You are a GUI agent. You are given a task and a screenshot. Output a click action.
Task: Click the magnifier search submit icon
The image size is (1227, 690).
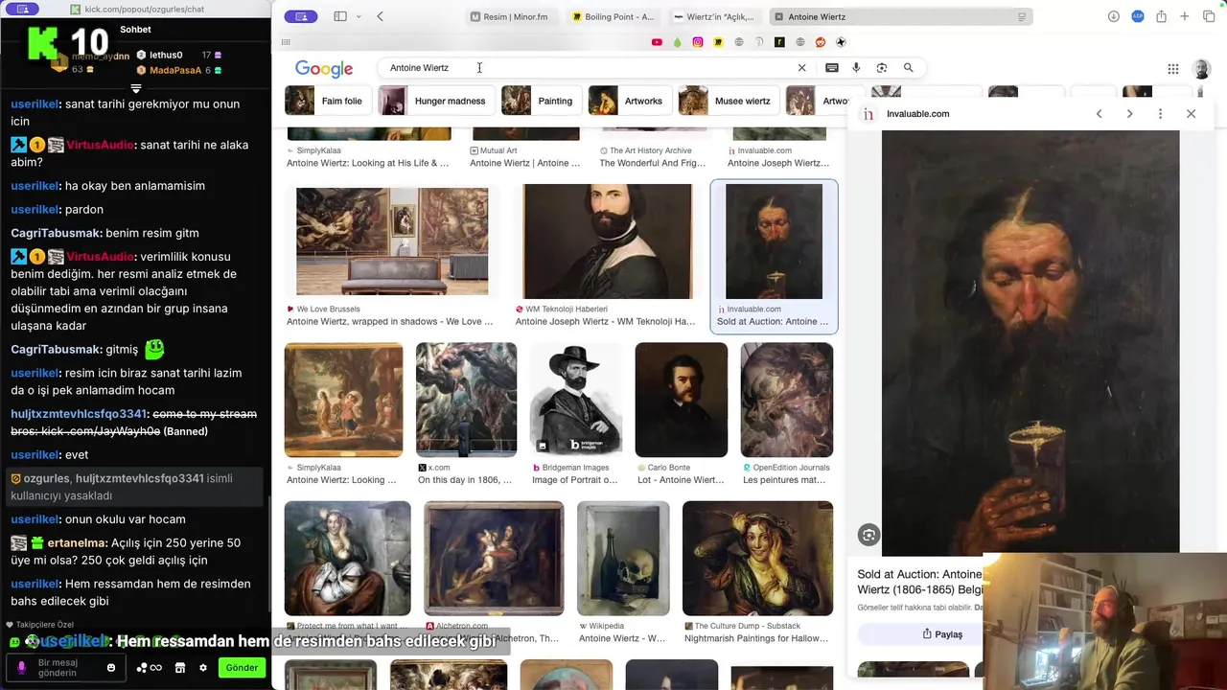(908, 68)
